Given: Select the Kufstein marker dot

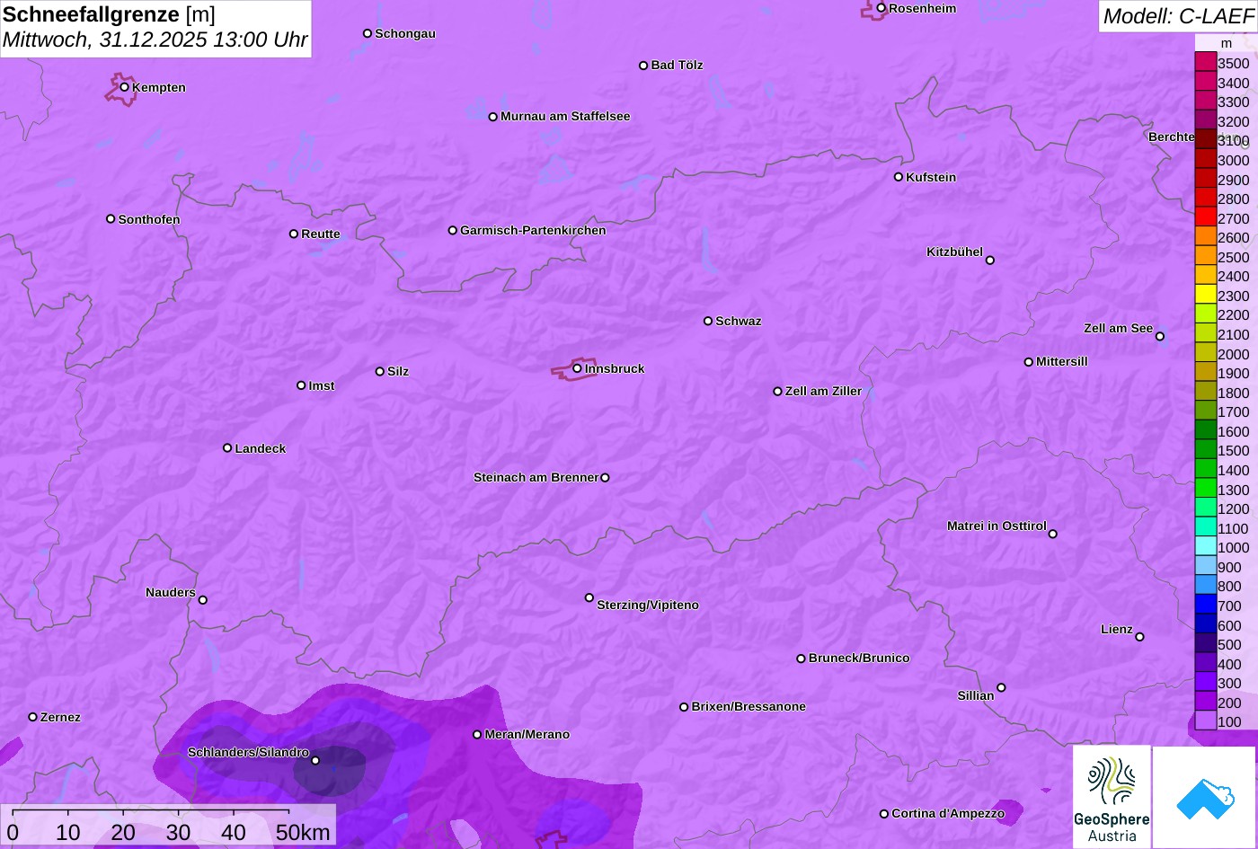Looking at the screenshot, I should (x=899, y=177).
